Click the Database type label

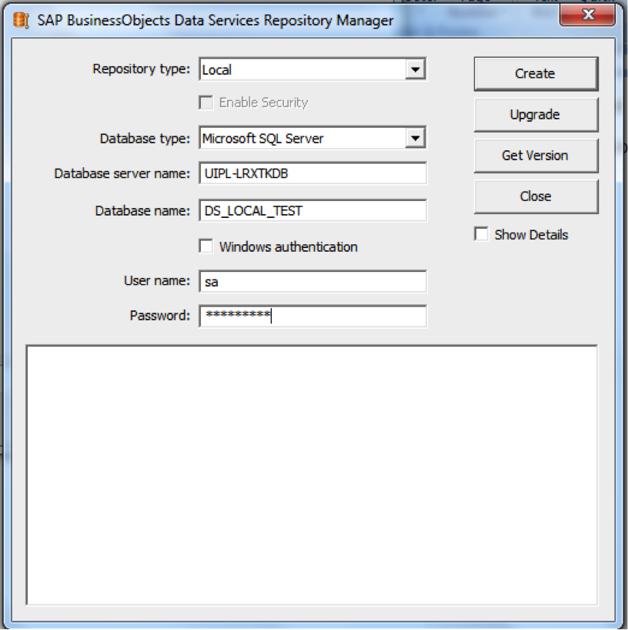click(x=145, y=139)
